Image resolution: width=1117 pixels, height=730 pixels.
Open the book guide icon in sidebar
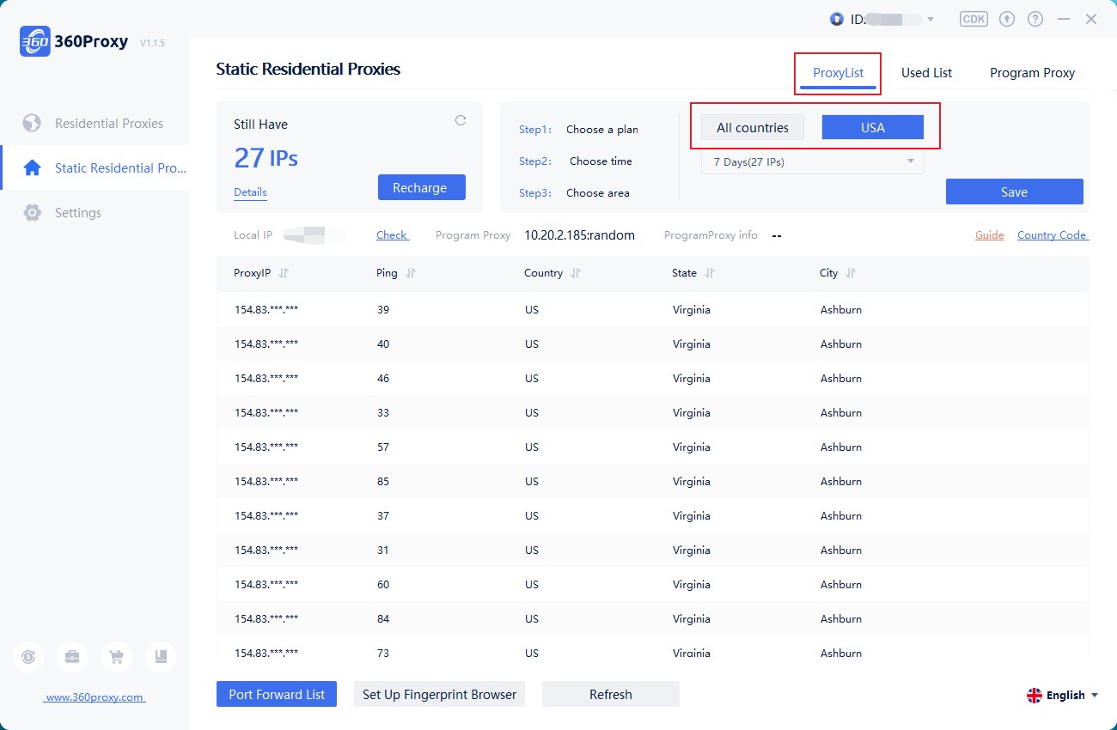(161, 657)
